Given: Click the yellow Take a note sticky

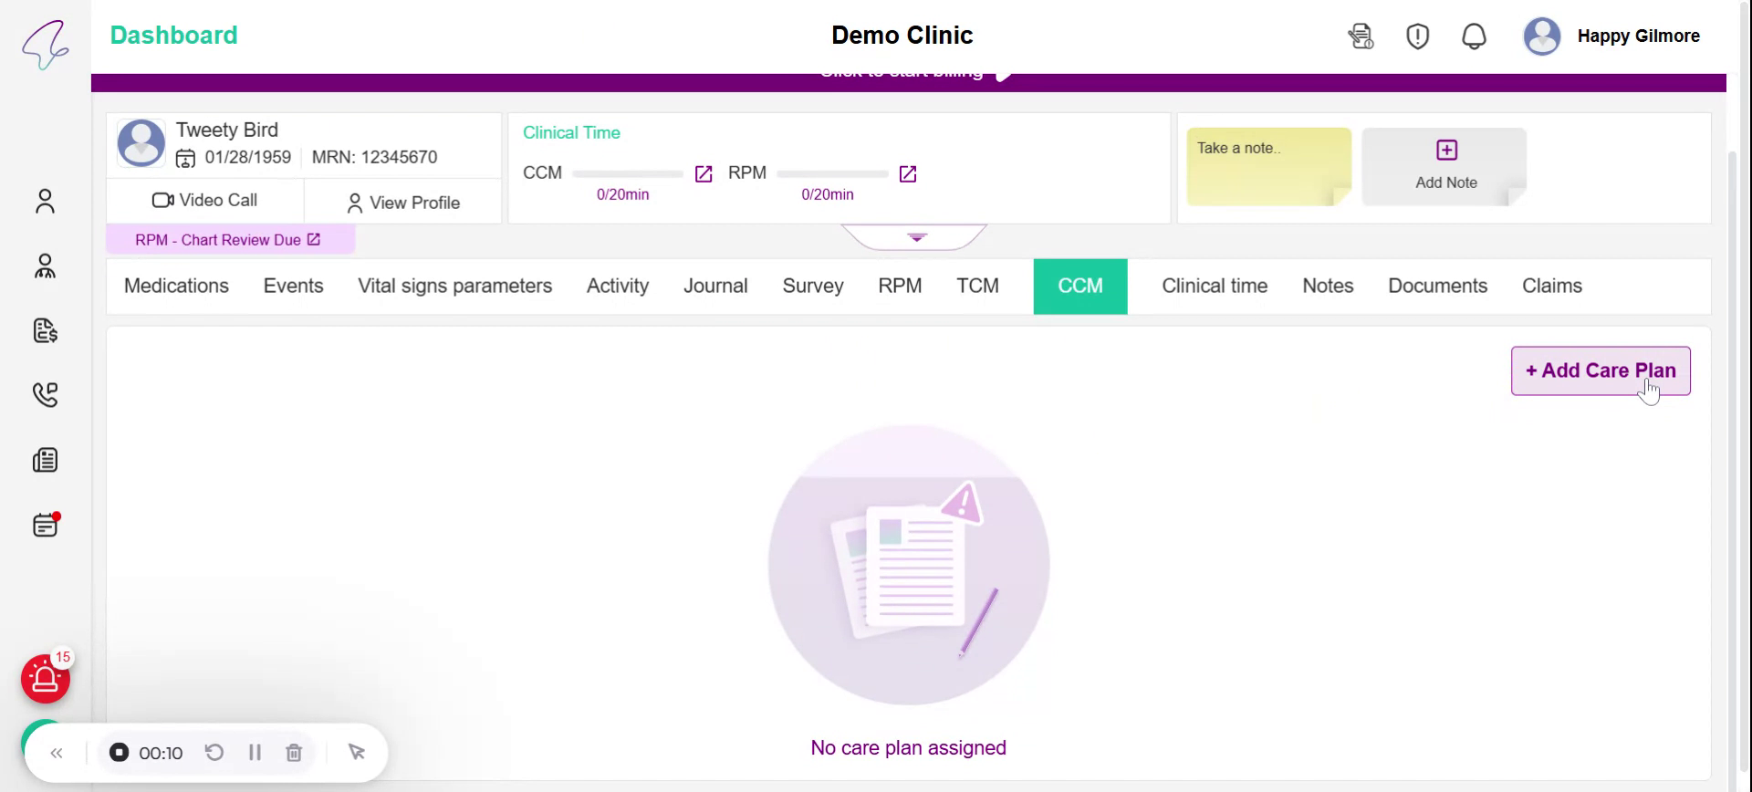Looking at the screenshot, I should tap(1268, 166).
